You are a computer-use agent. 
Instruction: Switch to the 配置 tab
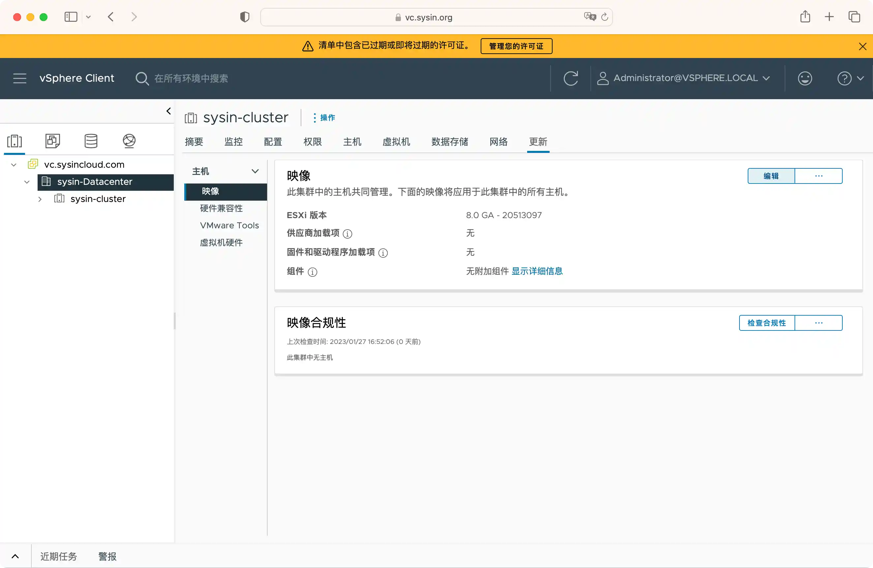click(273, 142)
